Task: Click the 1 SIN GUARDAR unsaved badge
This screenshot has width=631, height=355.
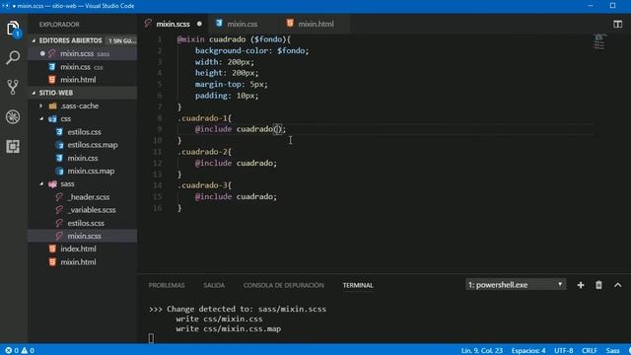Action: pyautogui.click(x=122, y=40)
